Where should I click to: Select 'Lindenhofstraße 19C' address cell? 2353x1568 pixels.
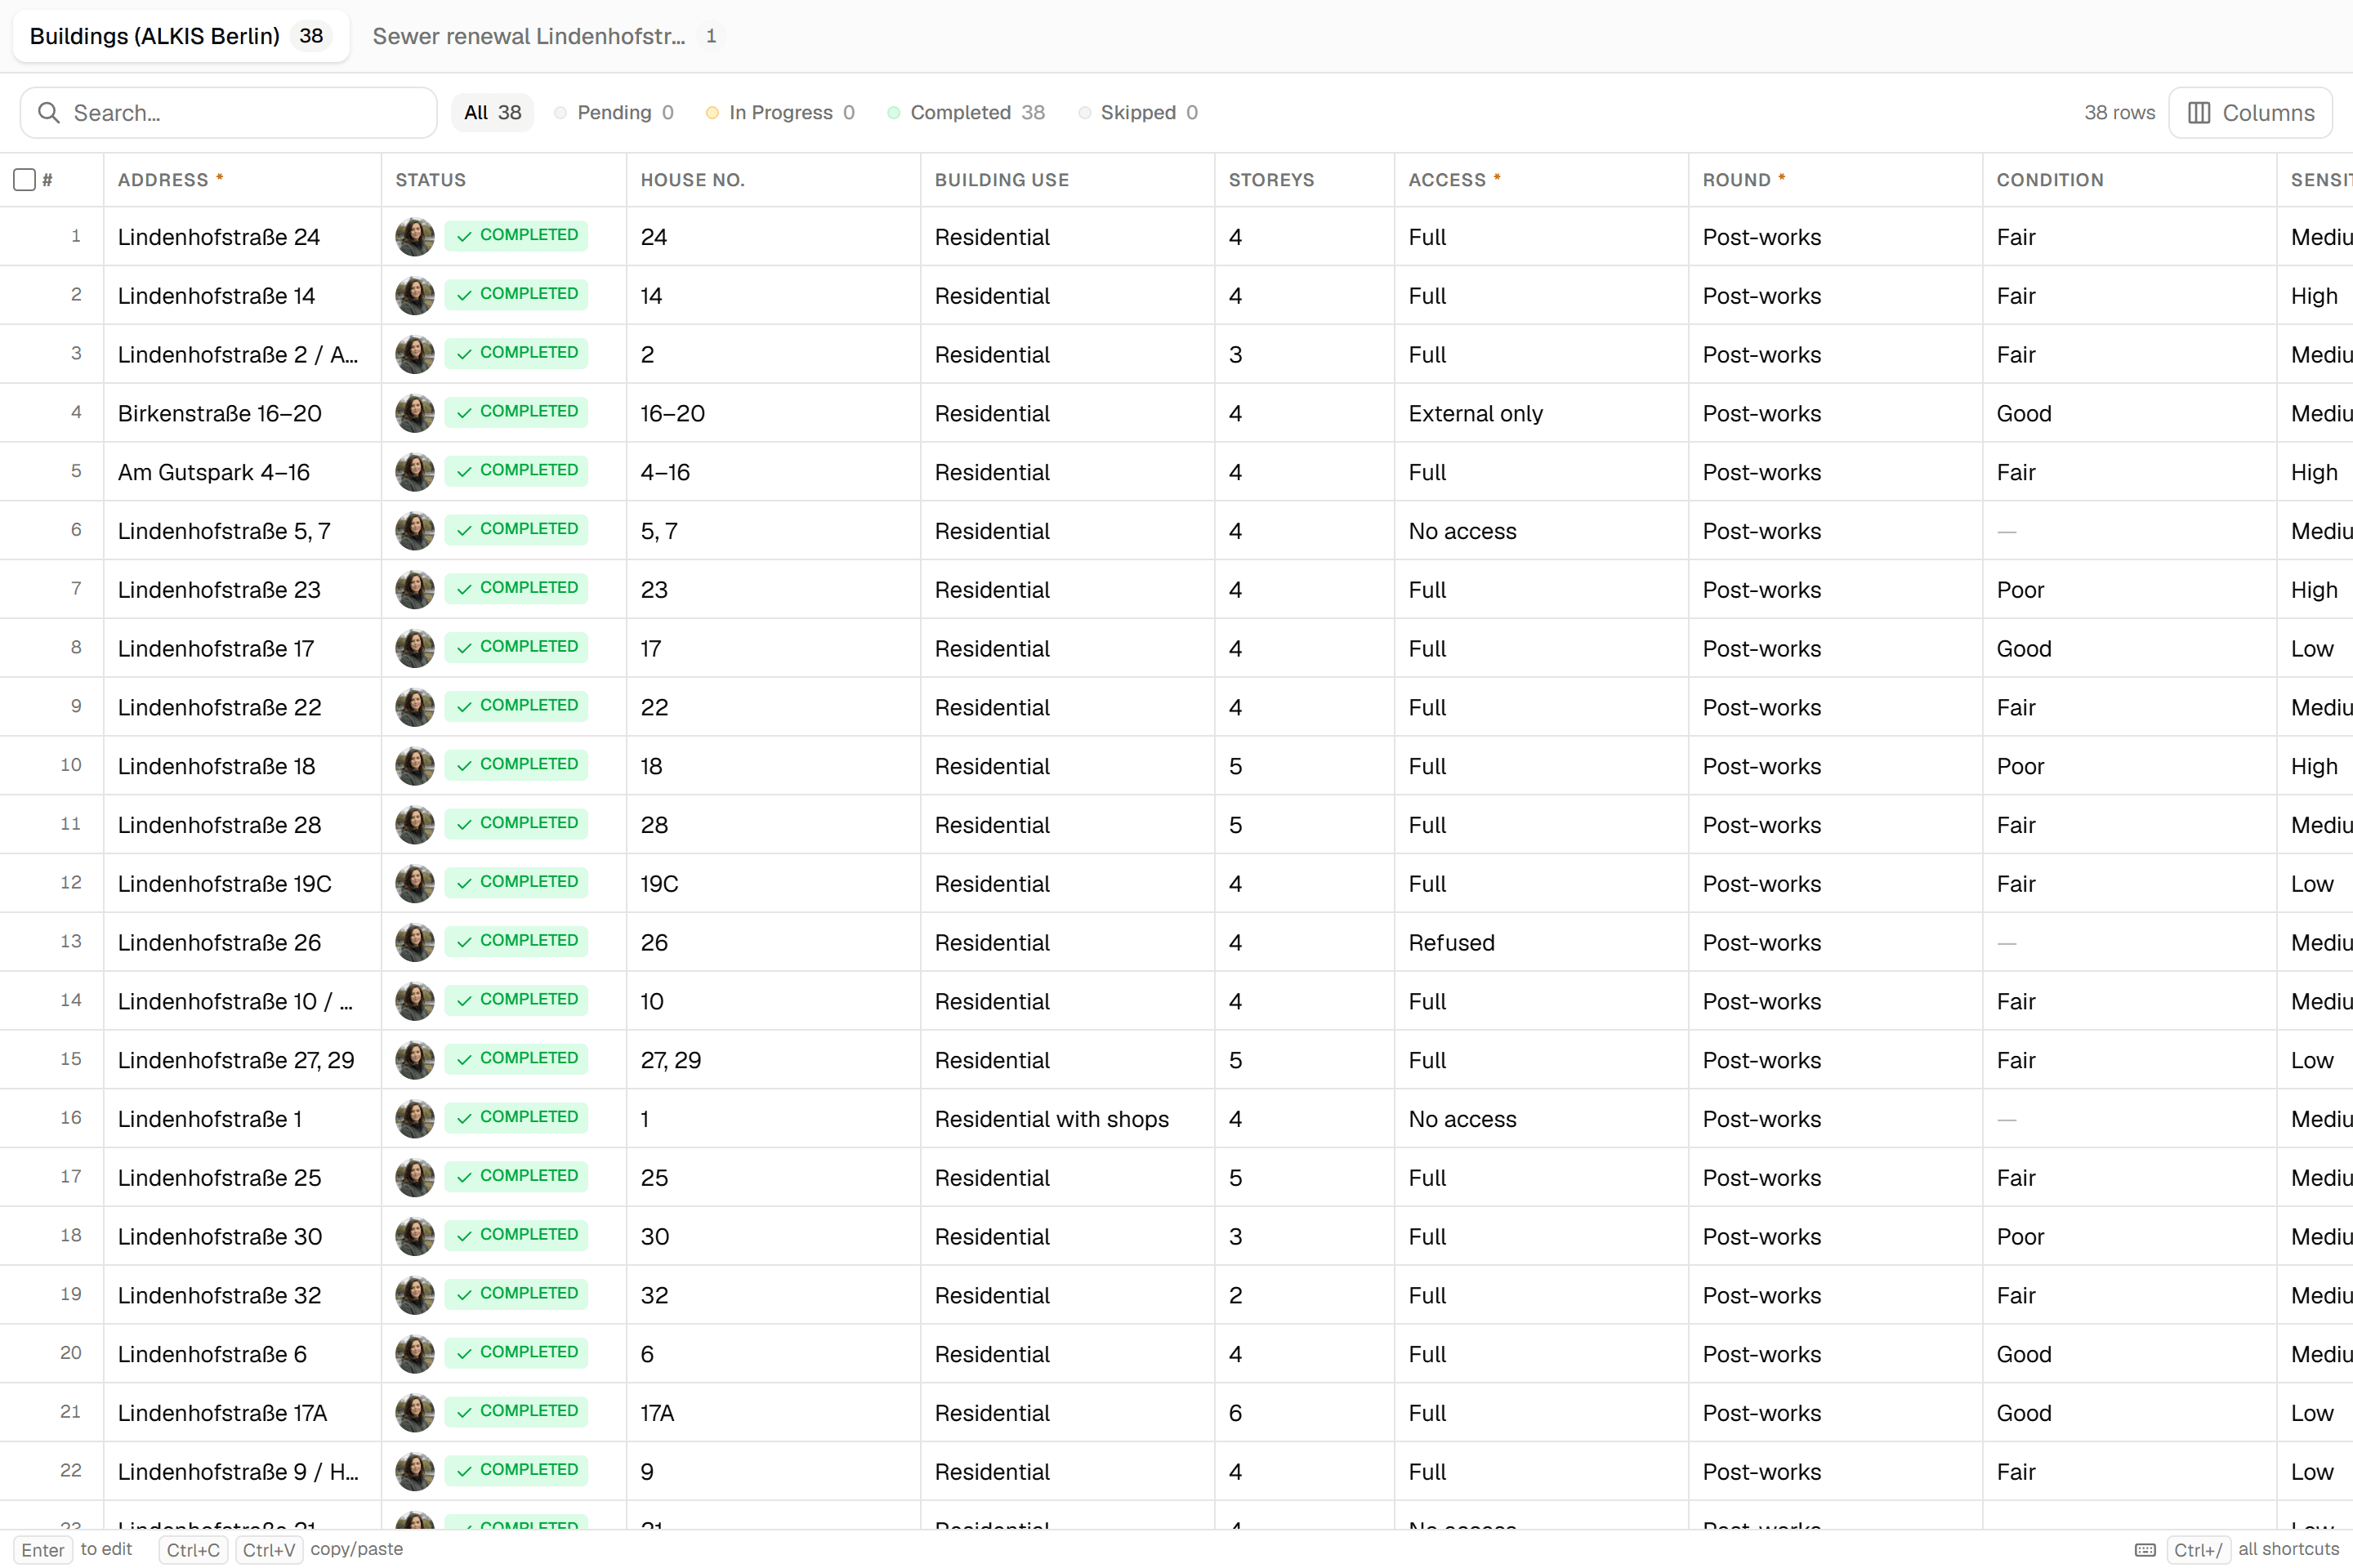tap(242, 884)
